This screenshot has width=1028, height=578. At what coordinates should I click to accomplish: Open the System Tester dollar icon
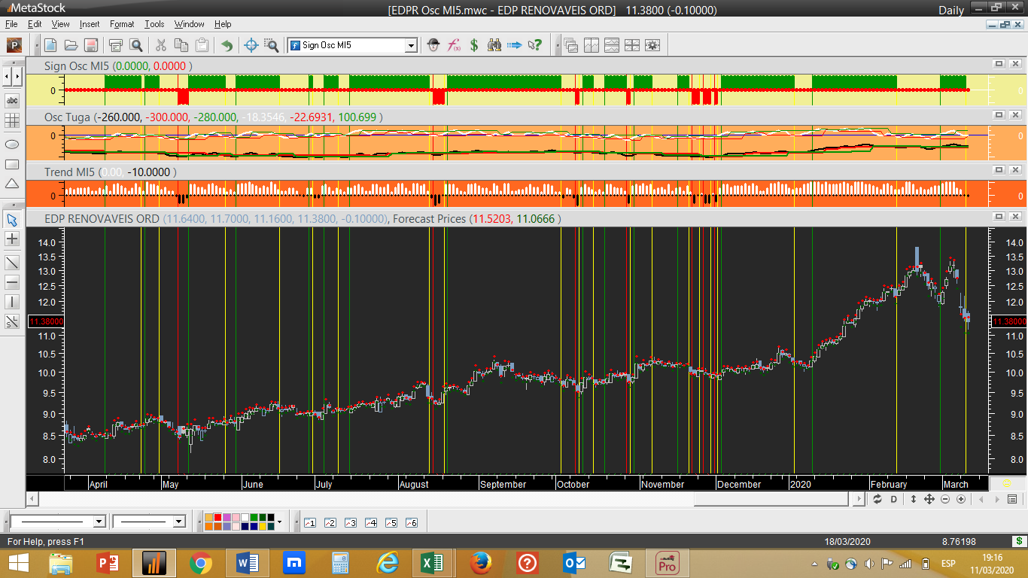tap(474, 45)
